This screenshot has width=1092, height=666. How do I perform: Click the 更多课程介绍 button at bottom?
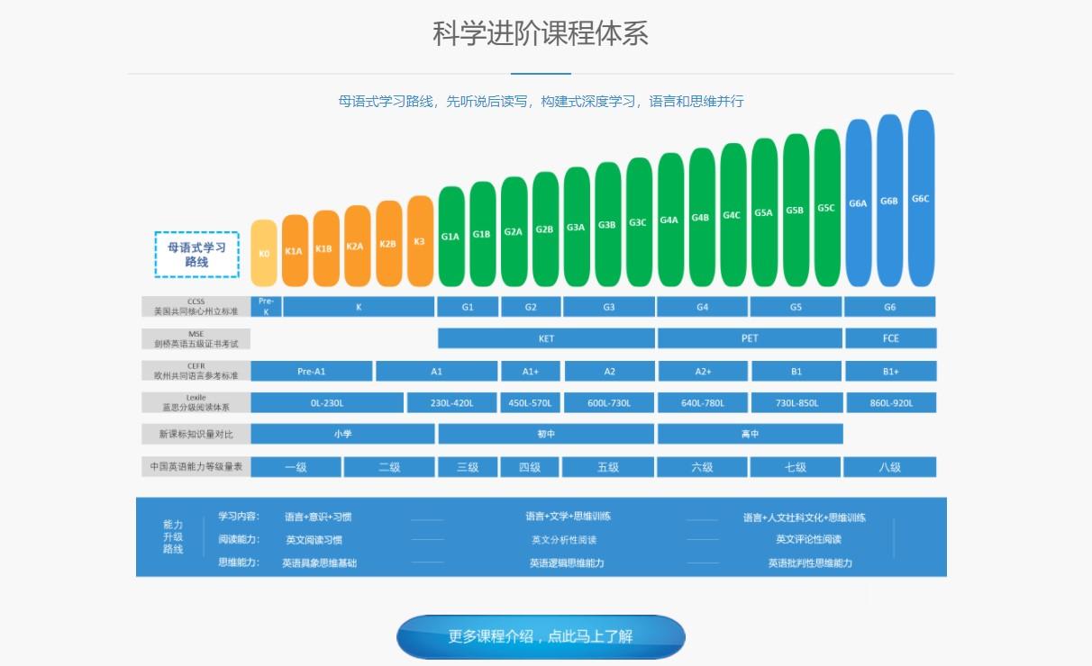(x=540, y=635)
